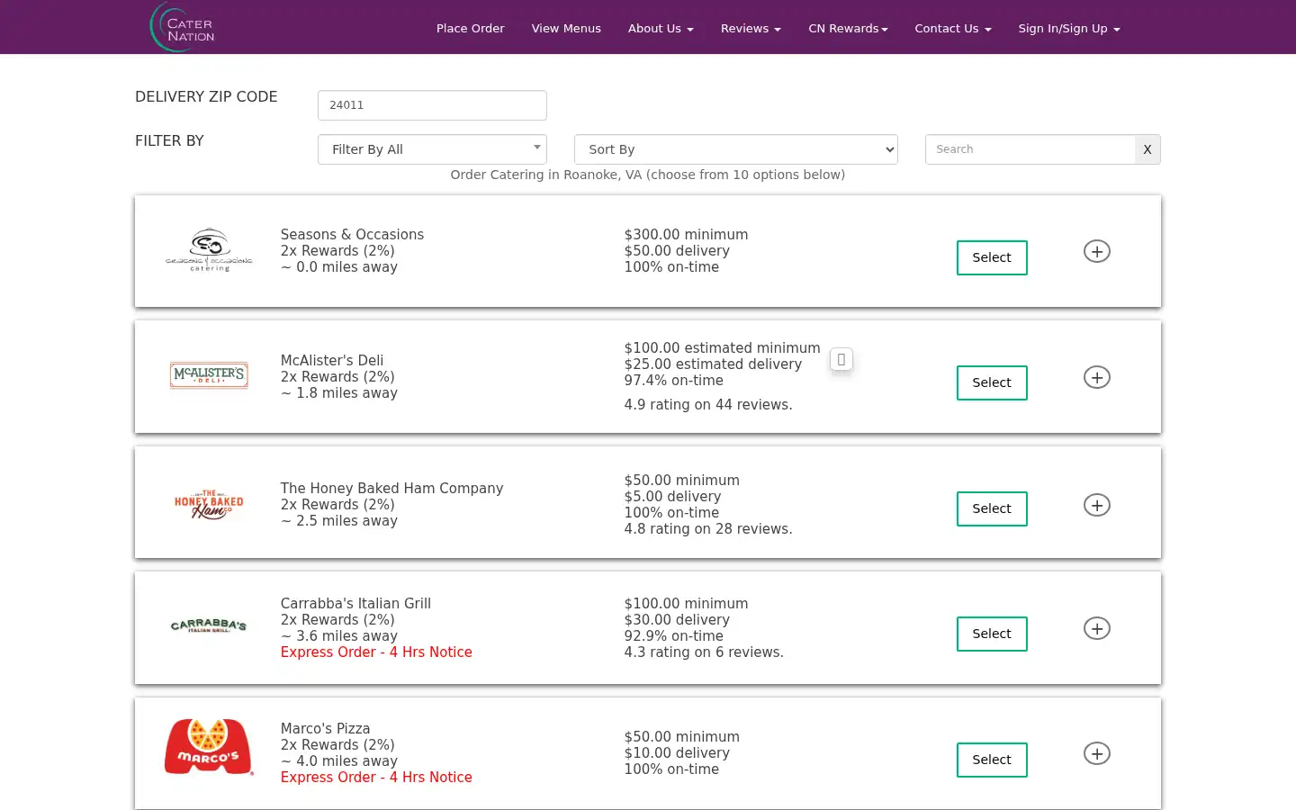This screenshot has width=1296, height=810.
Task: Click 4.3 rating on 6 reviews
Action: 704,652
